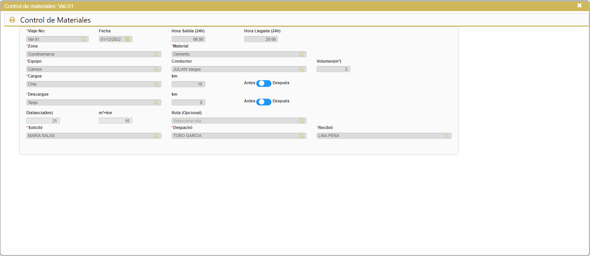Click the Zona field showing Cundinamarca
The image size is (590, 256).
coord(94,54)
